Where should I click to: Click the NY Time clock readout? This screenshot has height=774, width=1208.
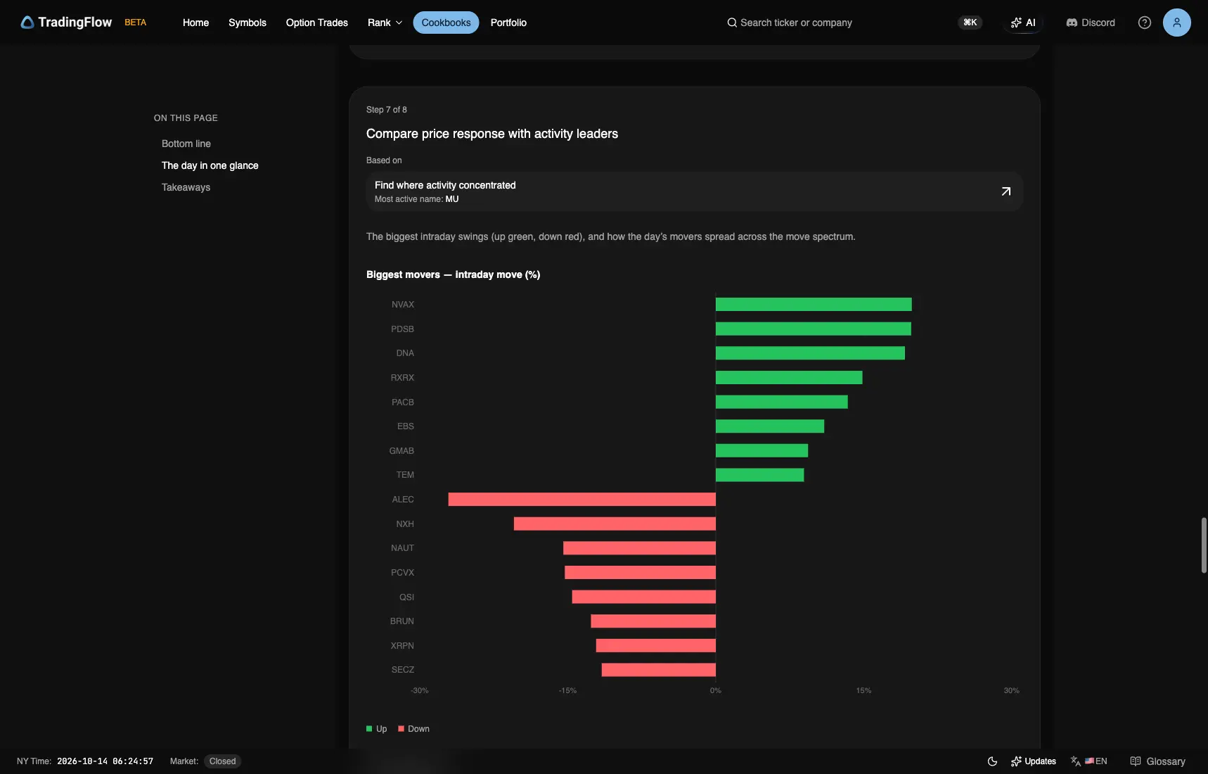(x=85, y=761)
